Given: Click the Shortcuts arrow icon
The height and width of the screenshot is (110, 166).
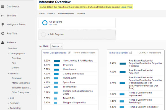Looking at the screenshot, I should [2, 16].
